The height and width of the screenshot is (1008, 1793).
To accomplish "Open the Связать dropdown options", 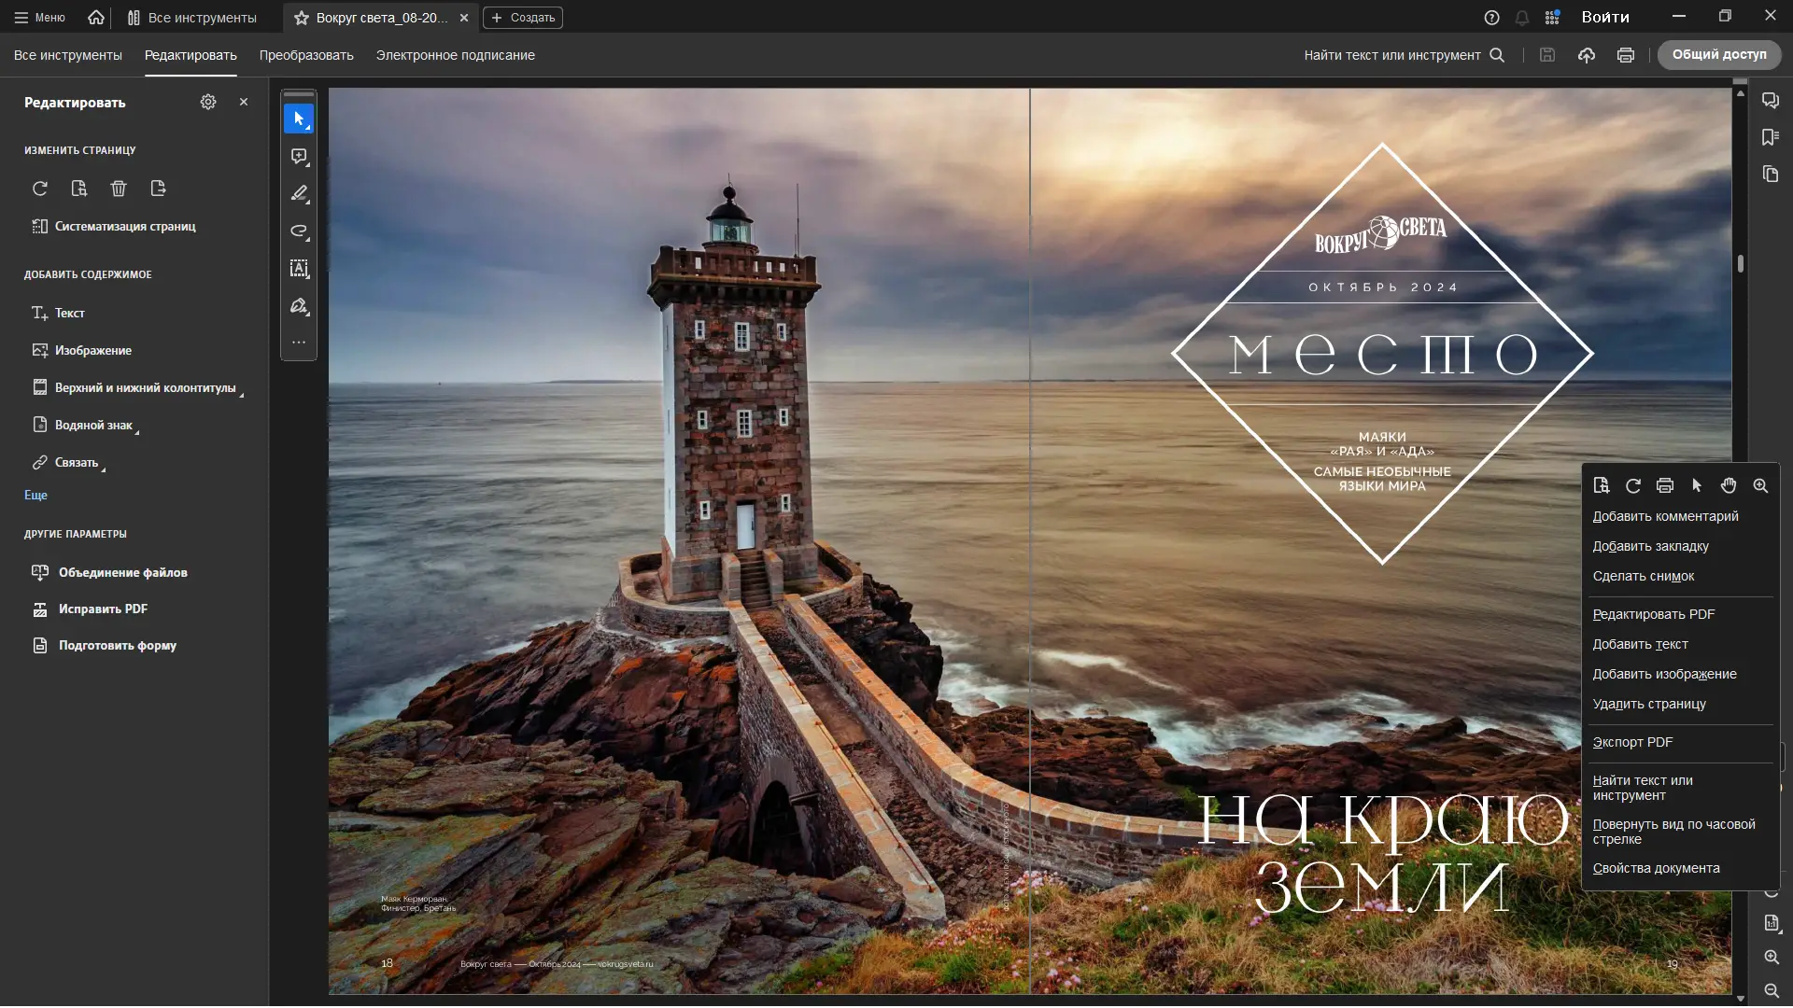I will coord(77,463).
